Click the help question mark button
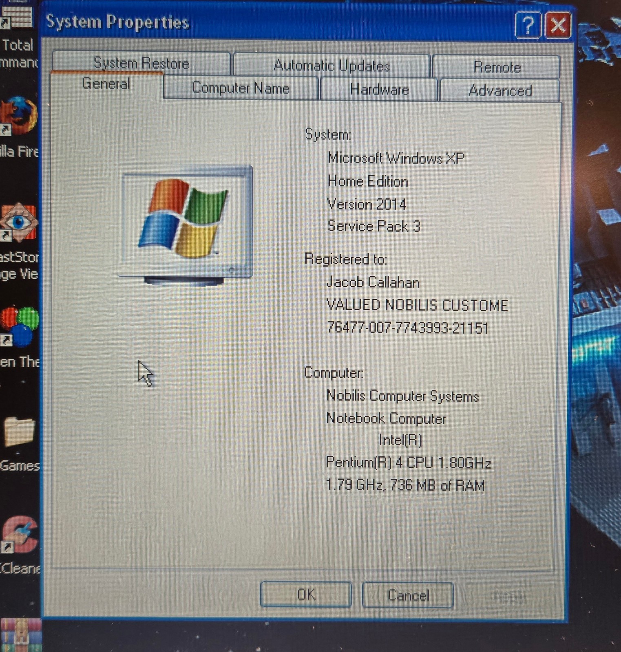Viewport: 621px width, 652px height. [528, 25]
